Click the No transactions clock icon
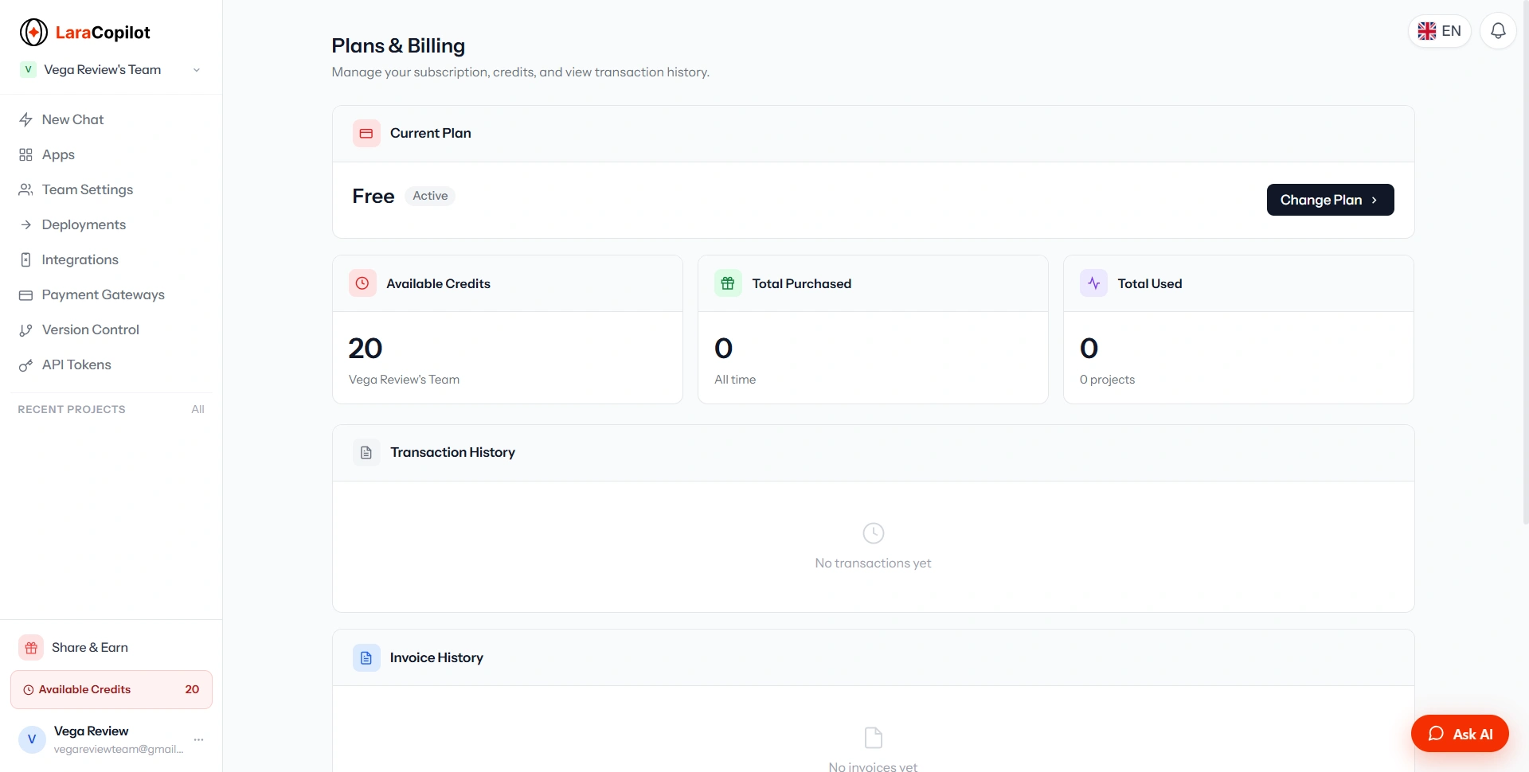 click(874, 533)
